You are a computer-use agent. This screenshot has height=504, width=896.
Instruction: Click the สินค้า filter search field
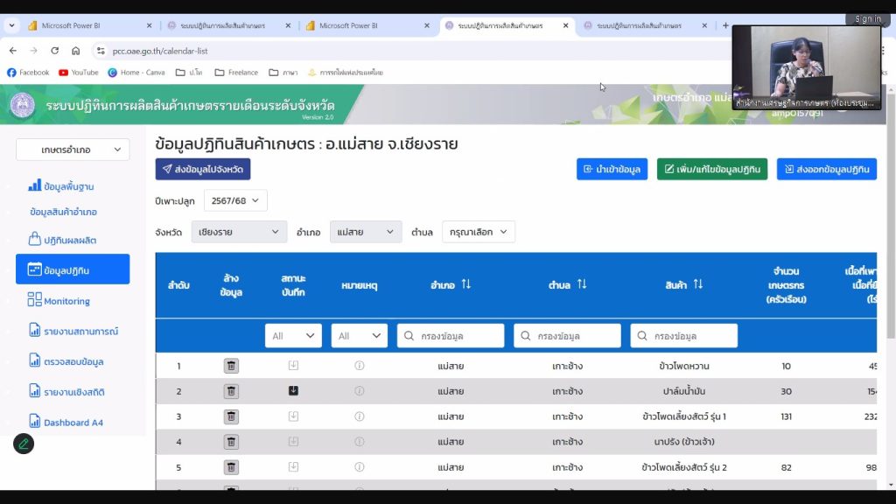point(684,336)
